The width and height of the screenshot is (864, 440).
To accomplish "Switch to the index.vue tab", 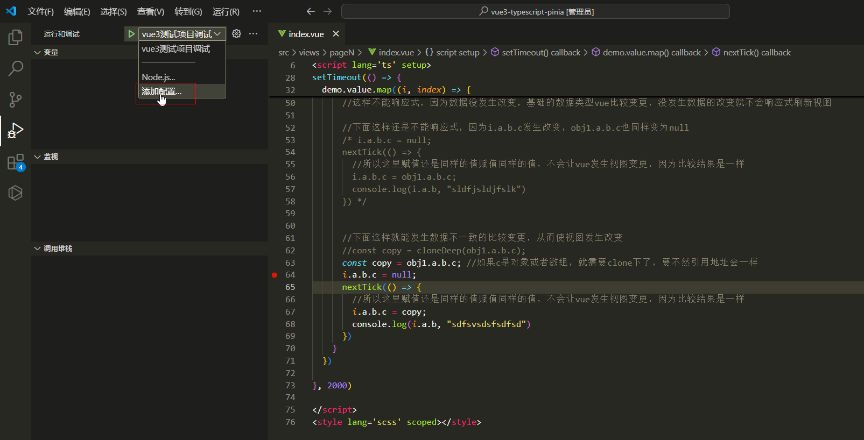I will (306, 34).
